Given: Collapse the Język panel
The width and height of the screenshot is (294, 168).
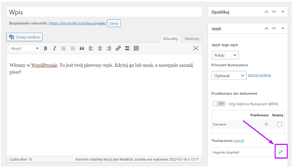Looking at the screenshot, I should click(x=283, y=28).
